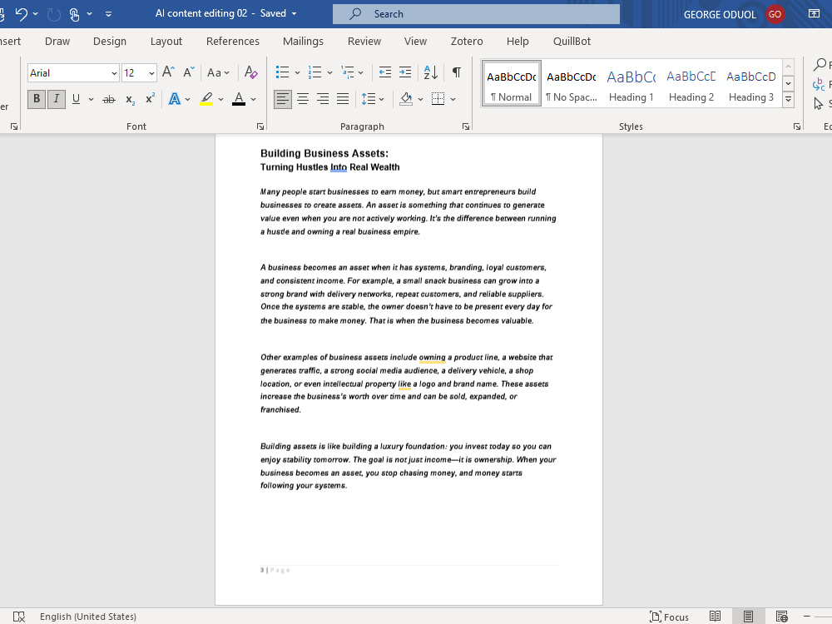Open the Mailings tab
The image size is (832, 624).
(303, 42)
